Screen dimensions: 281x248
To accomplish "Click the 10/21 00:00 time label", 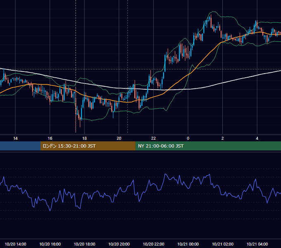I will tap(188, 244).
